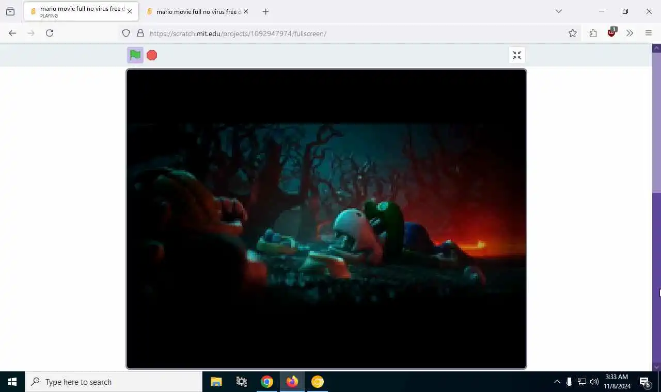Image resolution: width=661 pixels, height=392 pixels.
Task: Open the volume speaker tray icon
Action: coord(594,382)
